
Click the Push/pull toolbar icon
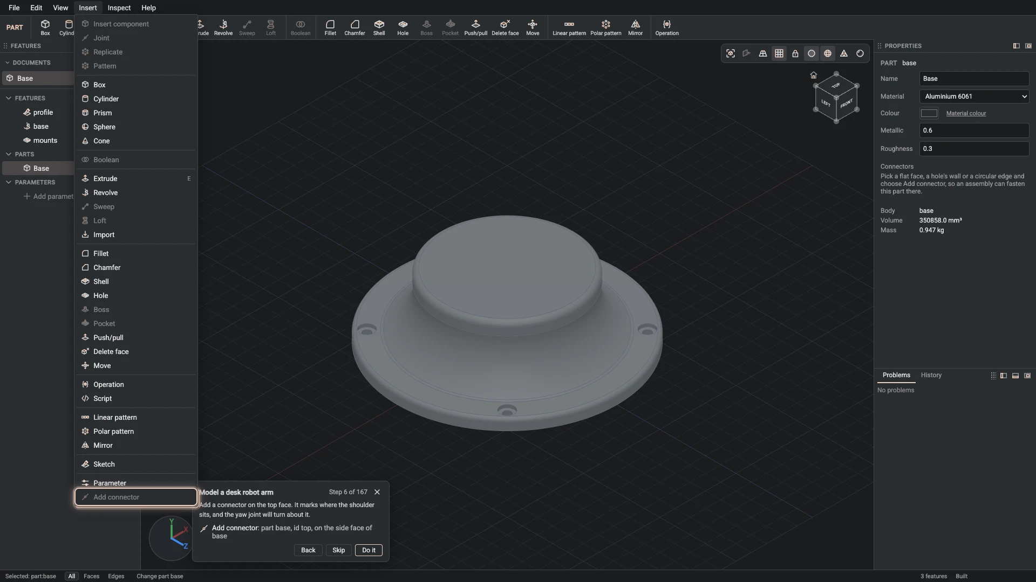click(475, 27)
